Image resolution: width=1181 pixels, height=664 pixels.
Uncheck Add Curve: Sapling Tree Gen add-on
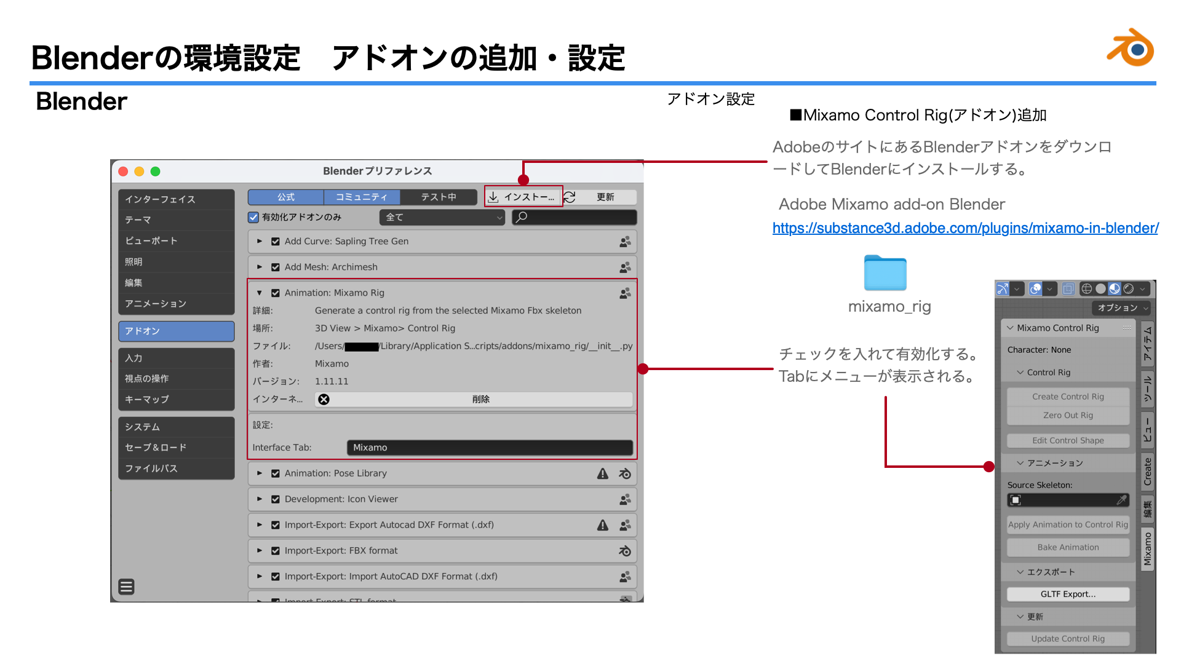point(276,242)
